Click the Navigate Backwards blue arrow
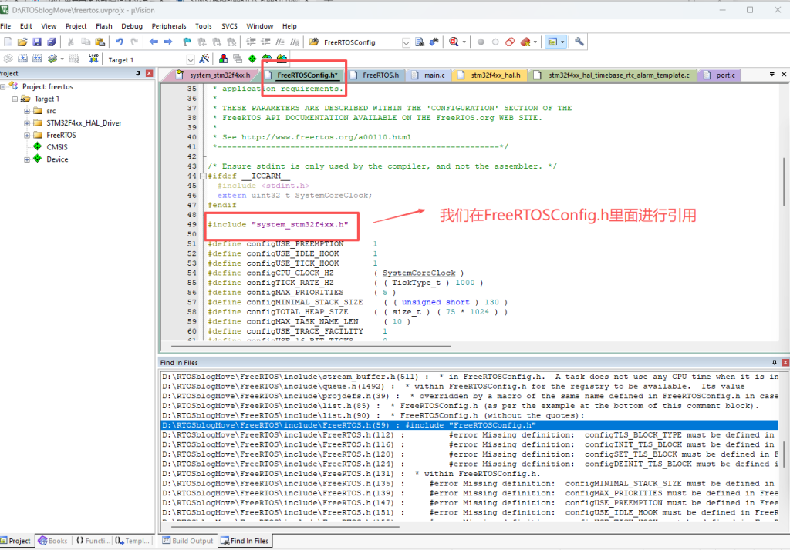The height and width of the screenshot is (550, 790). [x=154, y=42]
